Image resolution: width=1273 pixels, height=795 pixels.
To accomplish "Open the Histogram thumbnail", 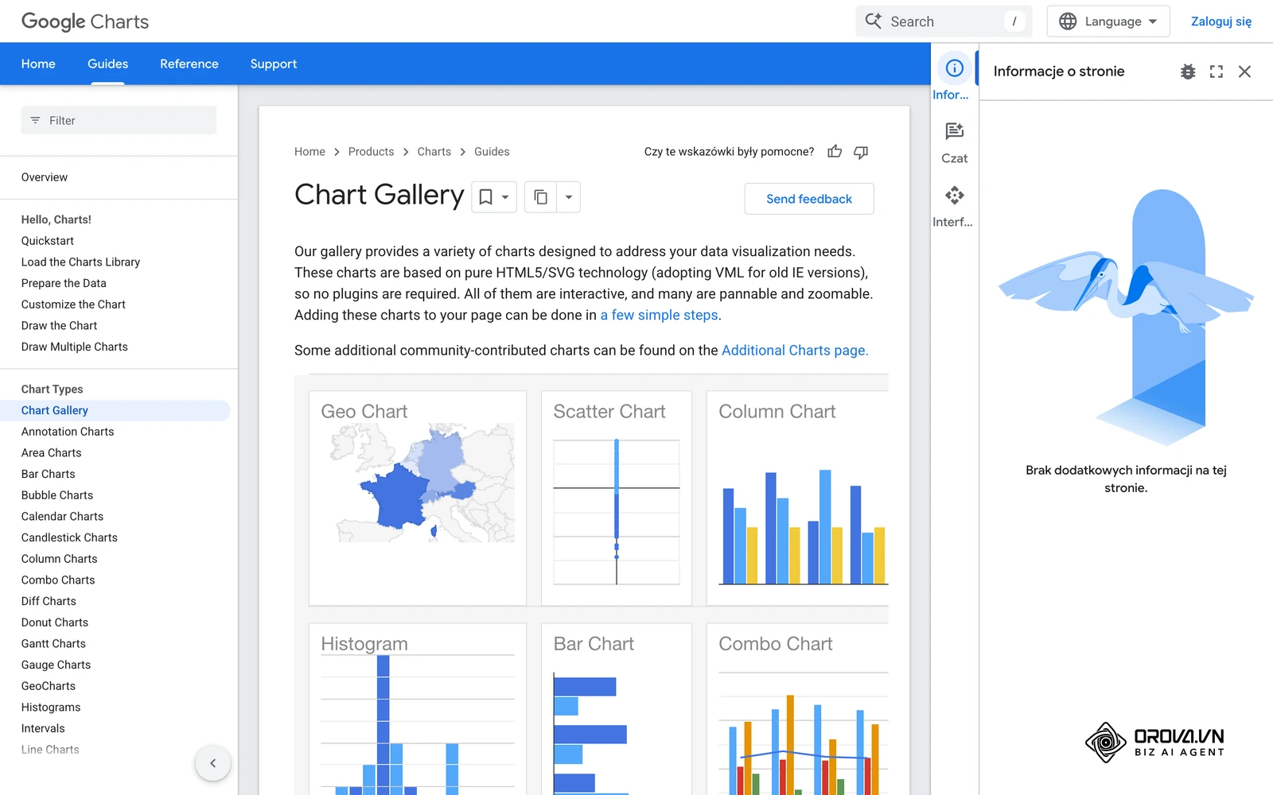I will tap(418, 709).
